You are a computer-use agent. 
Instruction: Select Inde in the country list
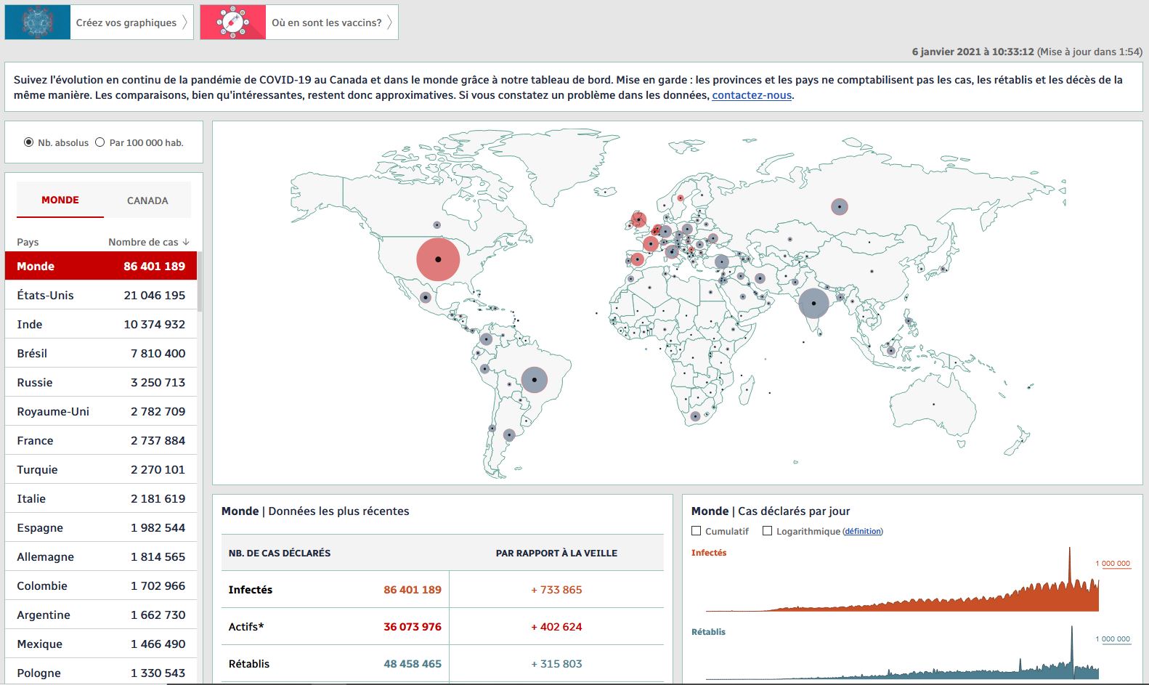pyautogui.click(x=101, y=324)
